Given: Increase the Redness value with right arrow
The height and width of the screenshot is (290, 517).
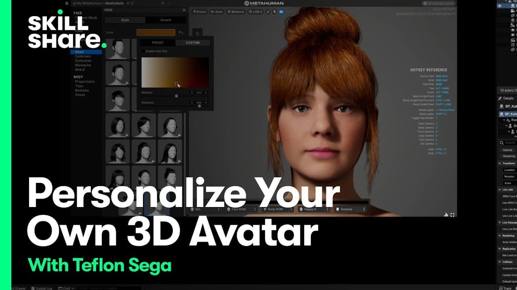Looking at the screenshot, I should point(206,103).
